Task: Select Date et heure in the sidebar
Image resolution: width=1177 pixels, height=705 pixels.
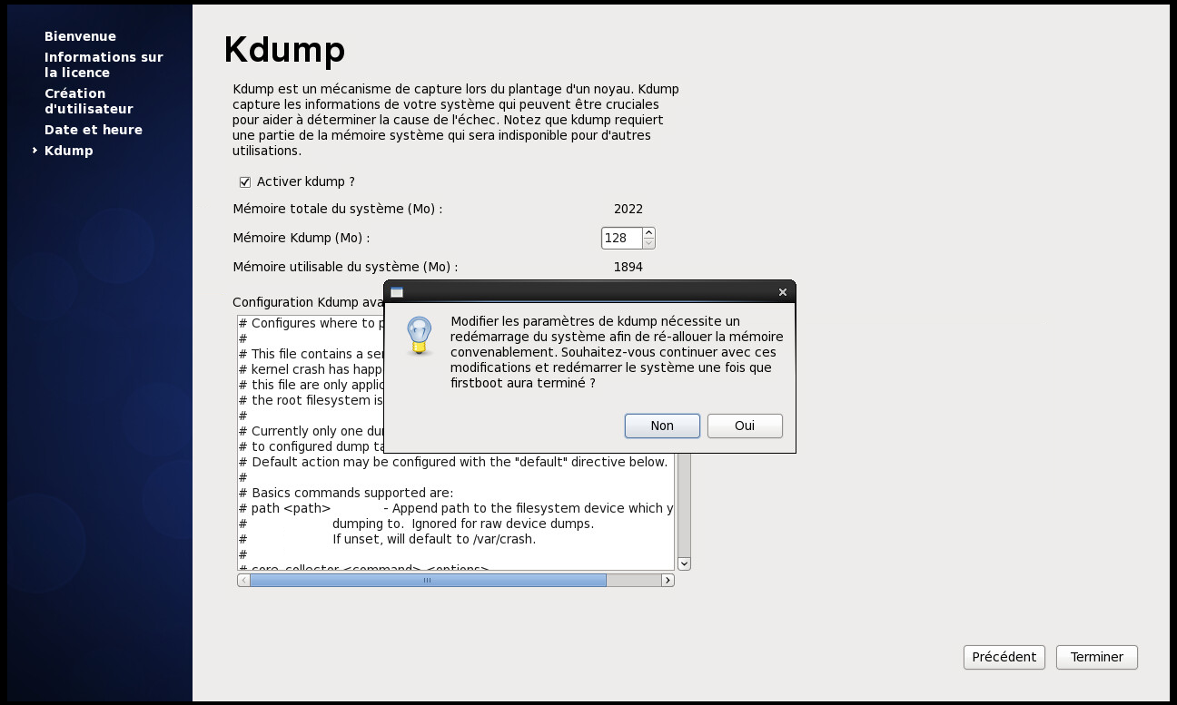Action: click(x=94, y=130)
